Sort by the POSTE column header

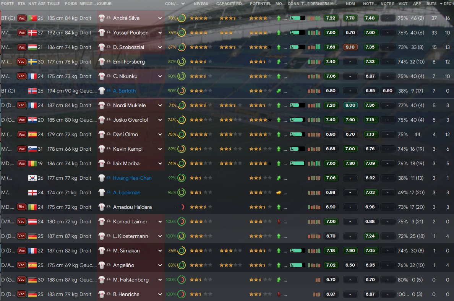[x=8, y=4]
